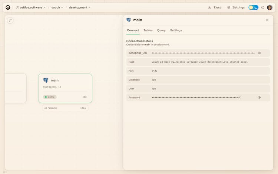Image resolution: width=278 pixels, height=174 pixels.
Task: Reveal the DATABASE_URL value with eye icon
Action: pyautogui.click(x=259, y=53)
